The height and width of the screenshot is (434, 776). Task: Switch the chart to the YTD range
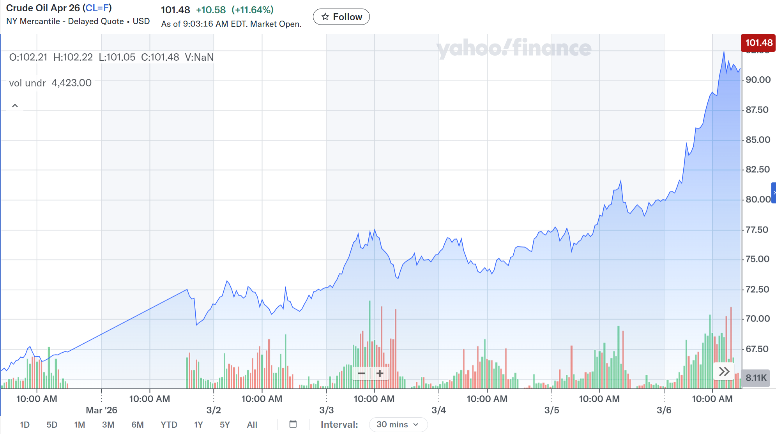169,425
